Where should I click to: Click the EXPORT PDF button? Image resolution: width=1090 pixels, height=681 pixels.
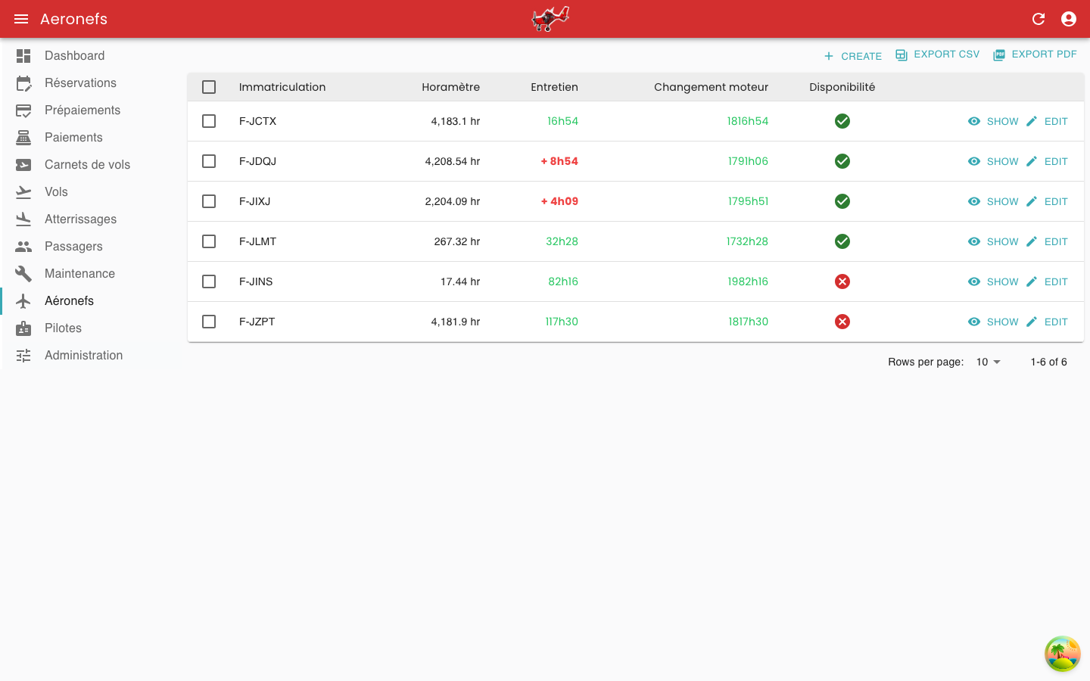(x=1035, y=54)
